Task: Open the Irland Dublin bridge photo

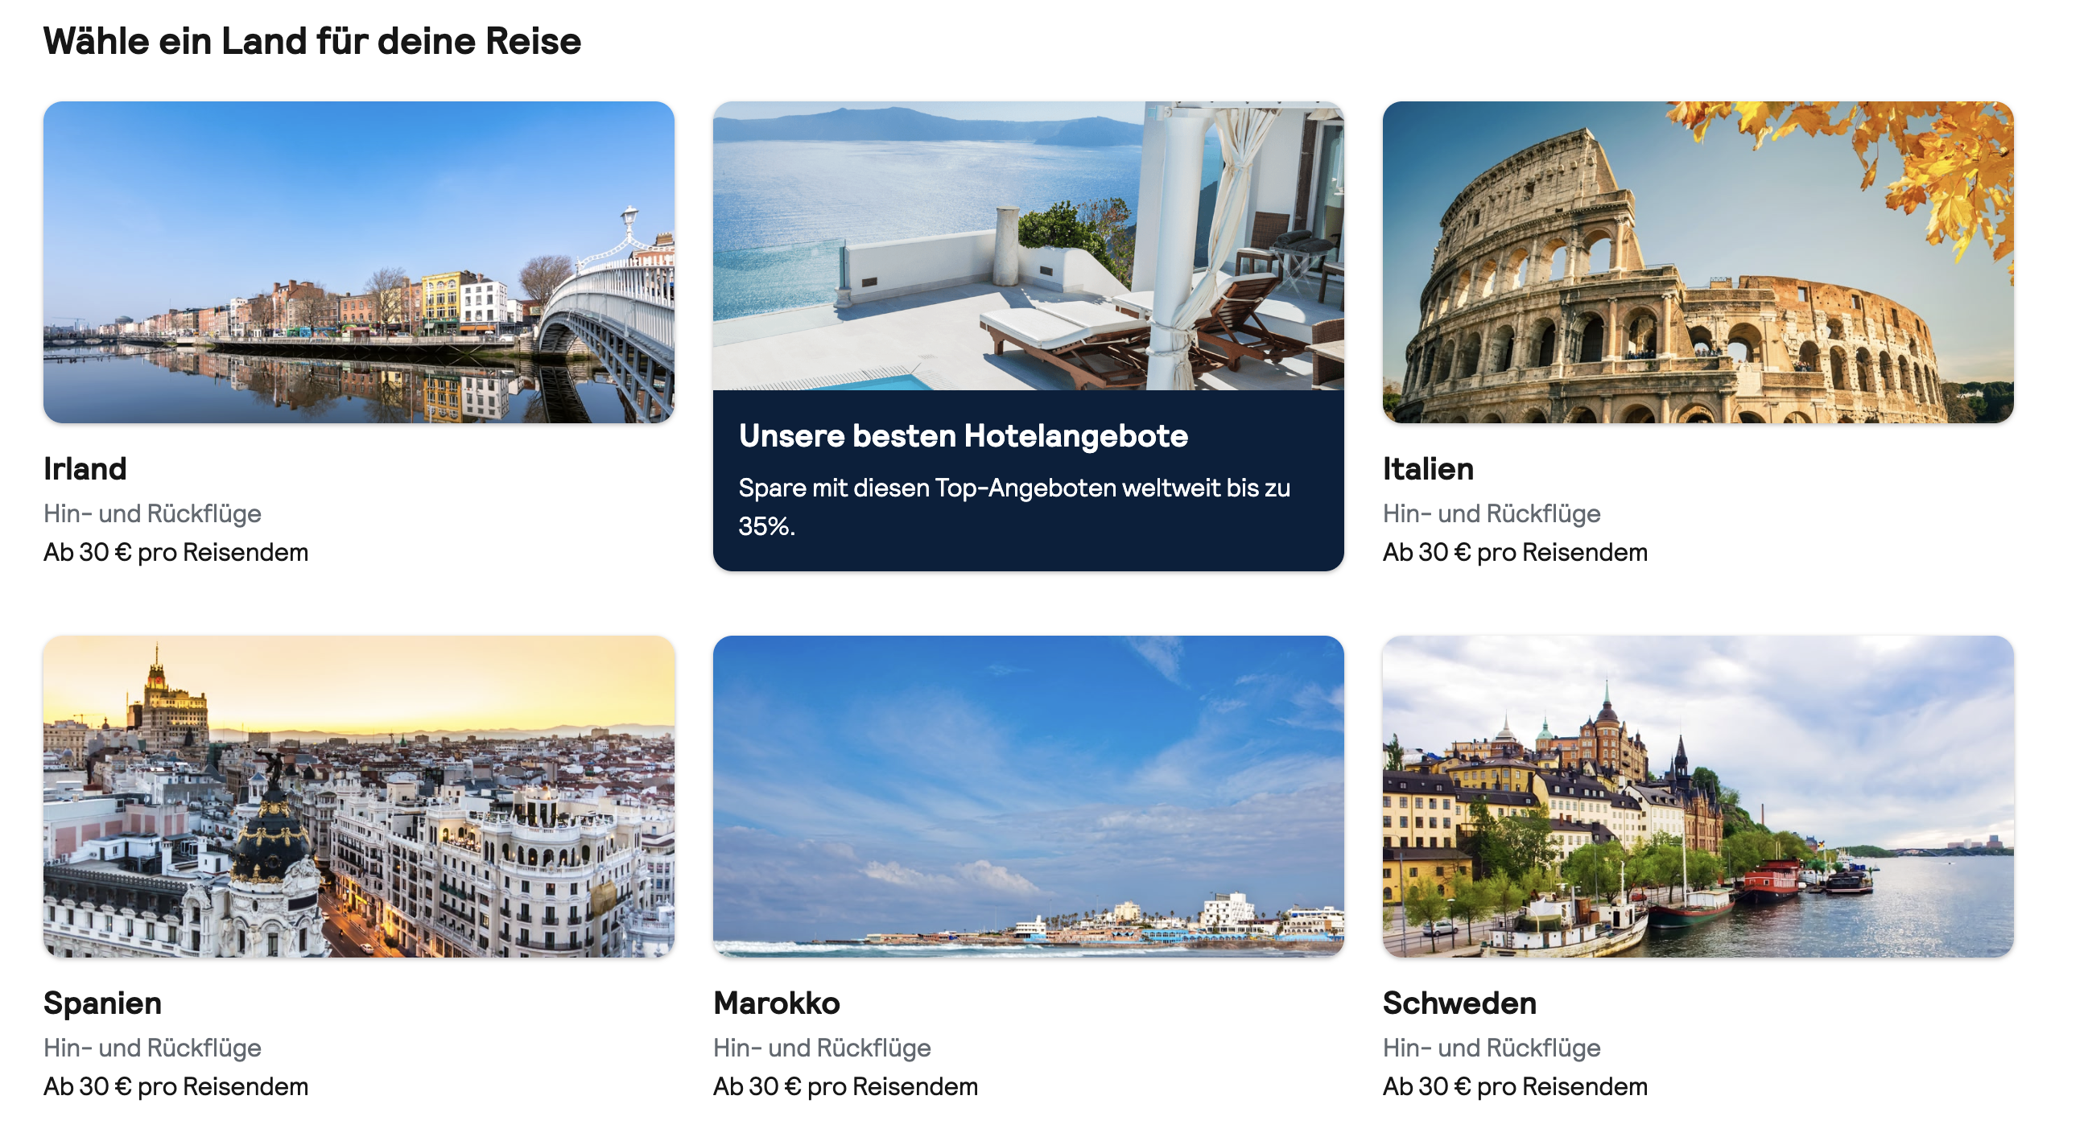Action: point(359,262)
